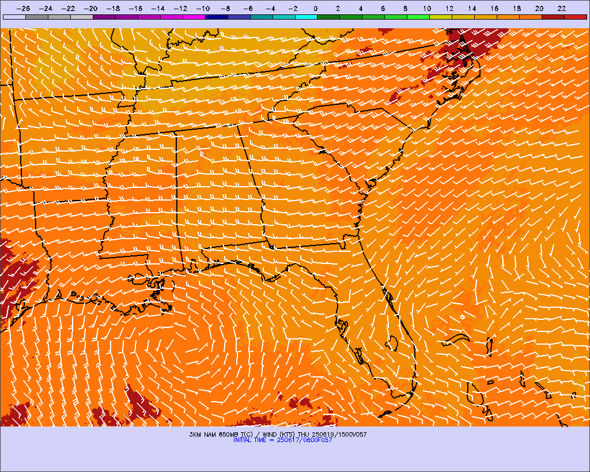Screen dimensions: 590x472
Task: Click the blue "INITIAL TIME = 250617/0600F057" text
Action: tap(282, 440)
